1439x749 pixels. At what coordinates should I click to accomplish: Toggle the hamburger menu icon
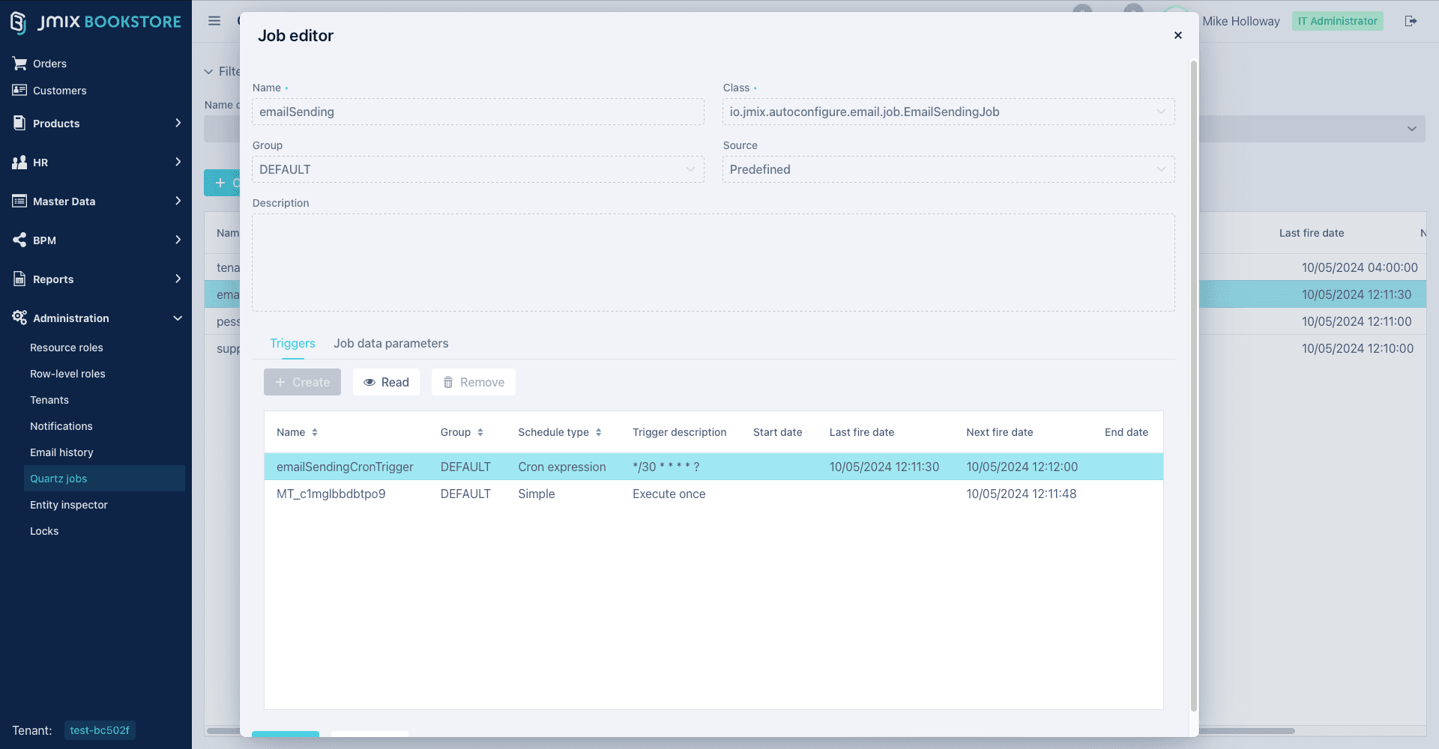click(214, 21)
